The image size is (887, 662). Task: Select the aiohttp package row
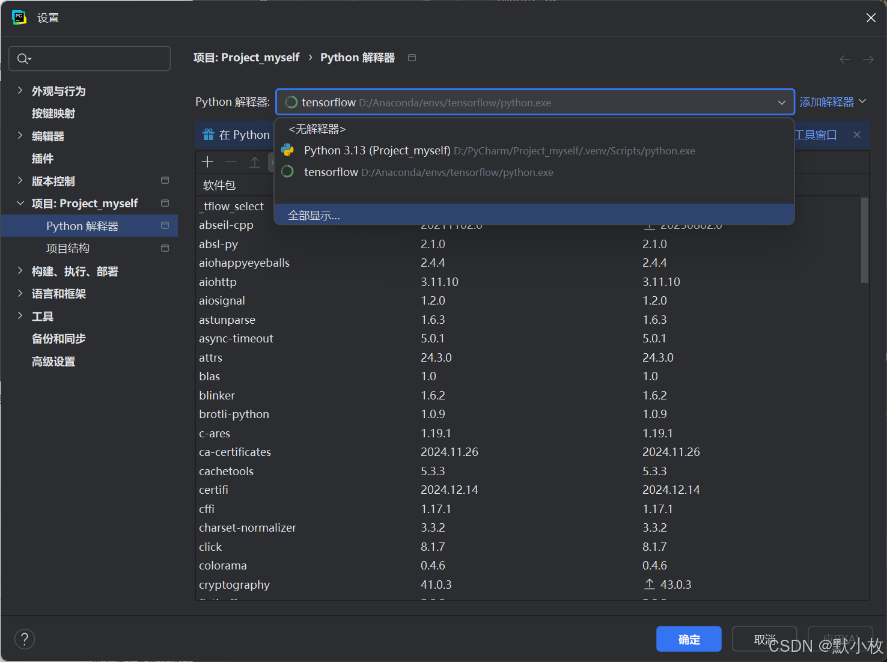tap(529, 282)
